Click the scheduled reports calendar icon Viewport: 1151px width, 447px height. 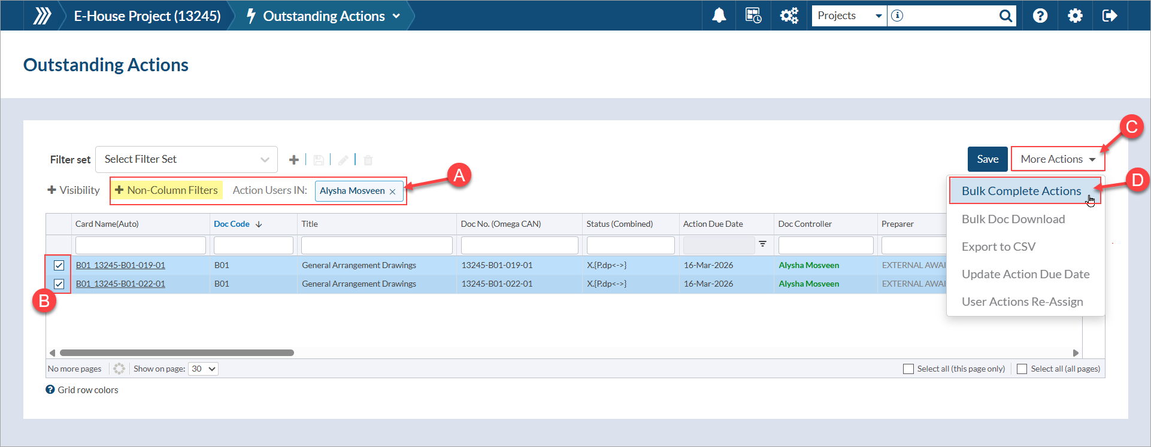pos(753,16)
